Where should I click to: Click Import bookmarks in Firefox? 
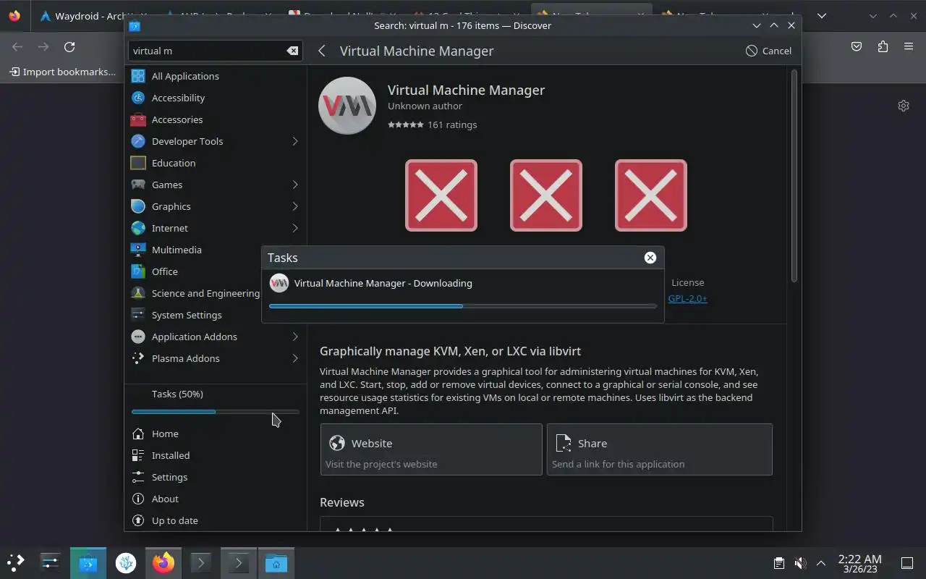coord(63,72)
